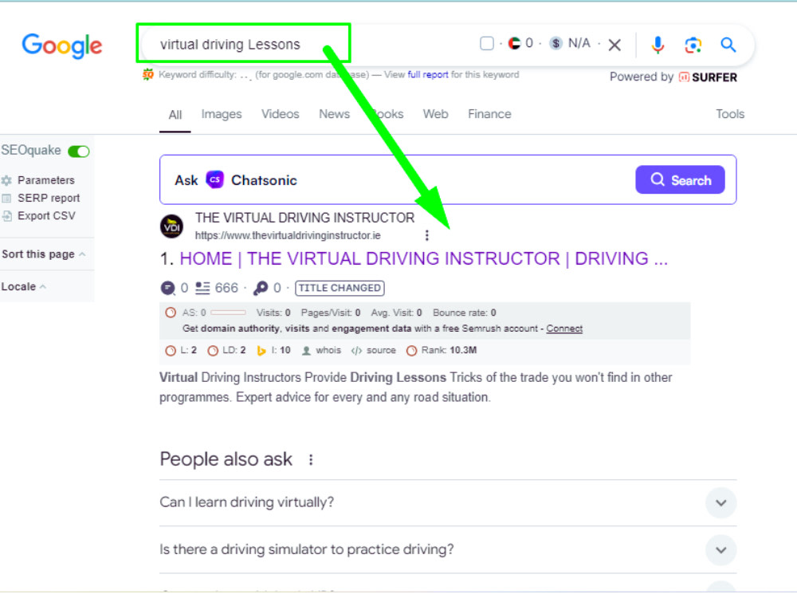Click the Google logo
797x598 pixels.
coord(61,46)
